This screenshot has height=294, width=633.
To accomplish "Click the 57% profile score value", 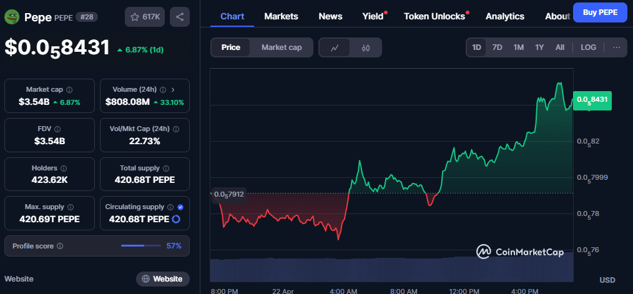I will click(x=174, y=246).
